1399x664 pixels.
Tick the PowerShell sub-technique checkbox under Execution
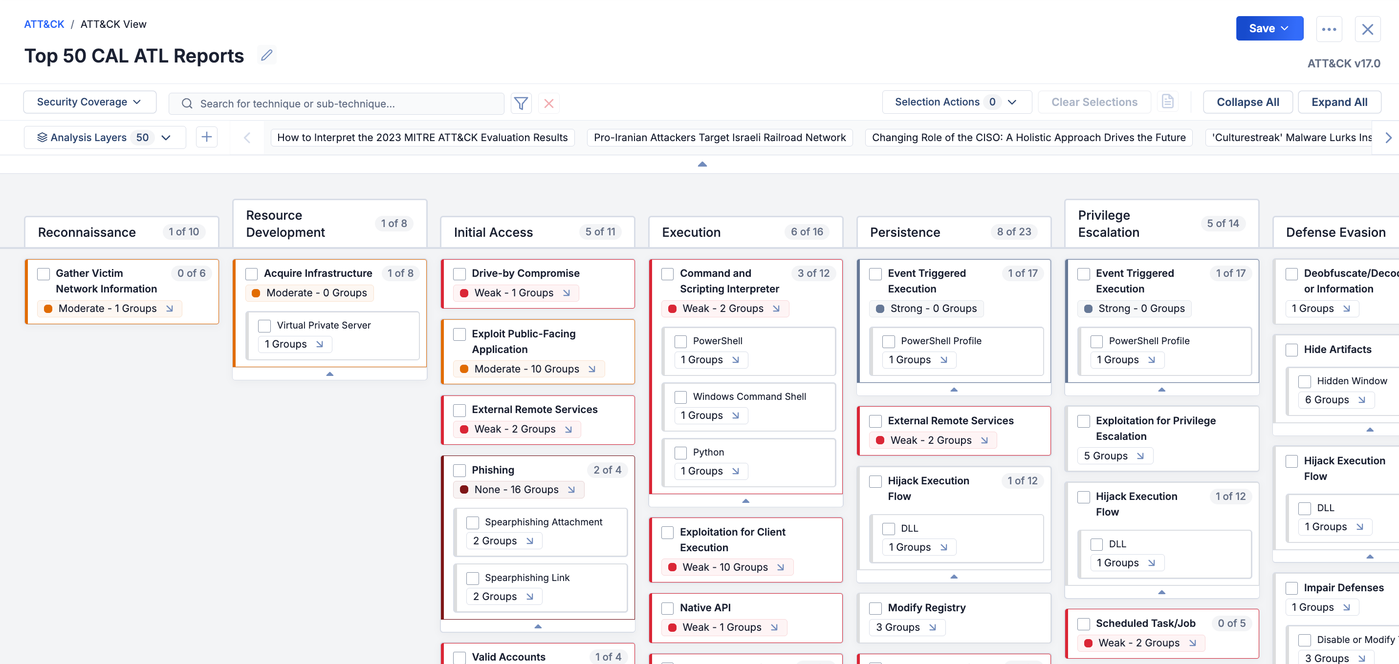(x=680, y=341)
